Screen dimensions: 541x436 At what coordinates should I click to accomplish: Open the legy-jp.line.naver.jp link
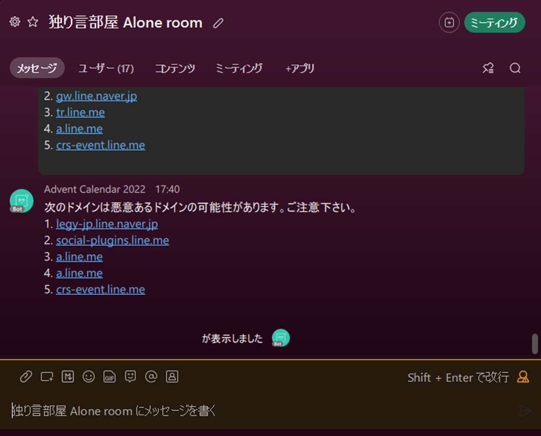click(107, 224)
